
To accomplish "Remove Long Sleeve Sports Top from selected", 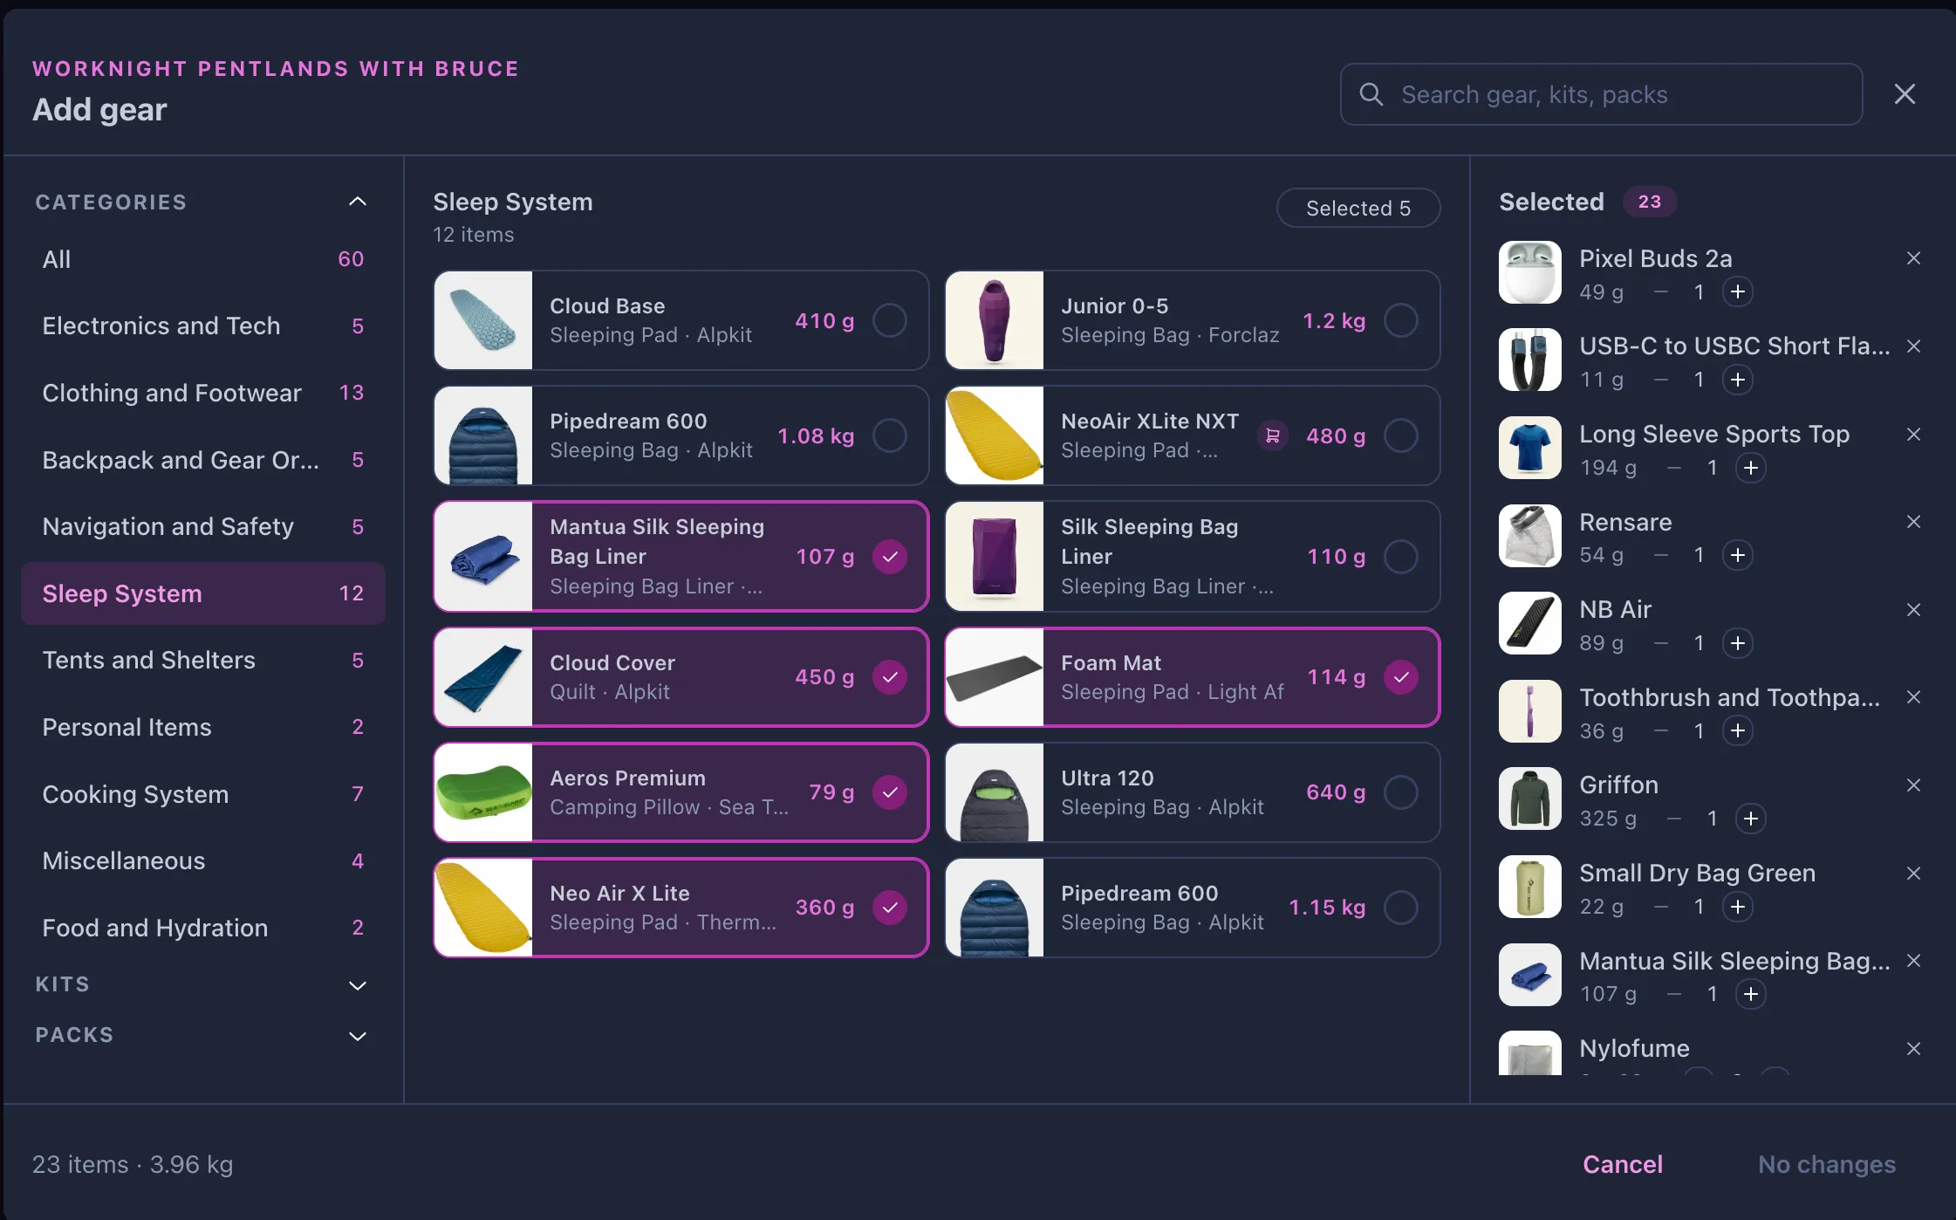I will pos(1913,435).
